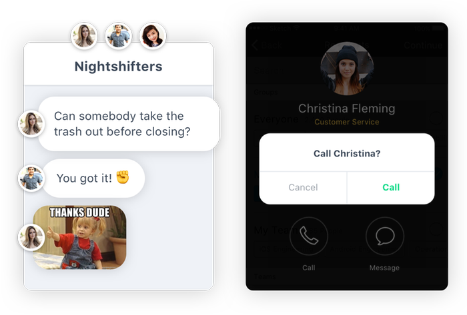Select the man avatar above Nightshifters
This screenshot has height=315, width=467.
(x=119, y=36)
